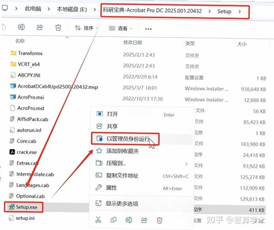Click the 938,648 KB size cell
Screen dimensions: 274x230
click(x=253, y=89)
